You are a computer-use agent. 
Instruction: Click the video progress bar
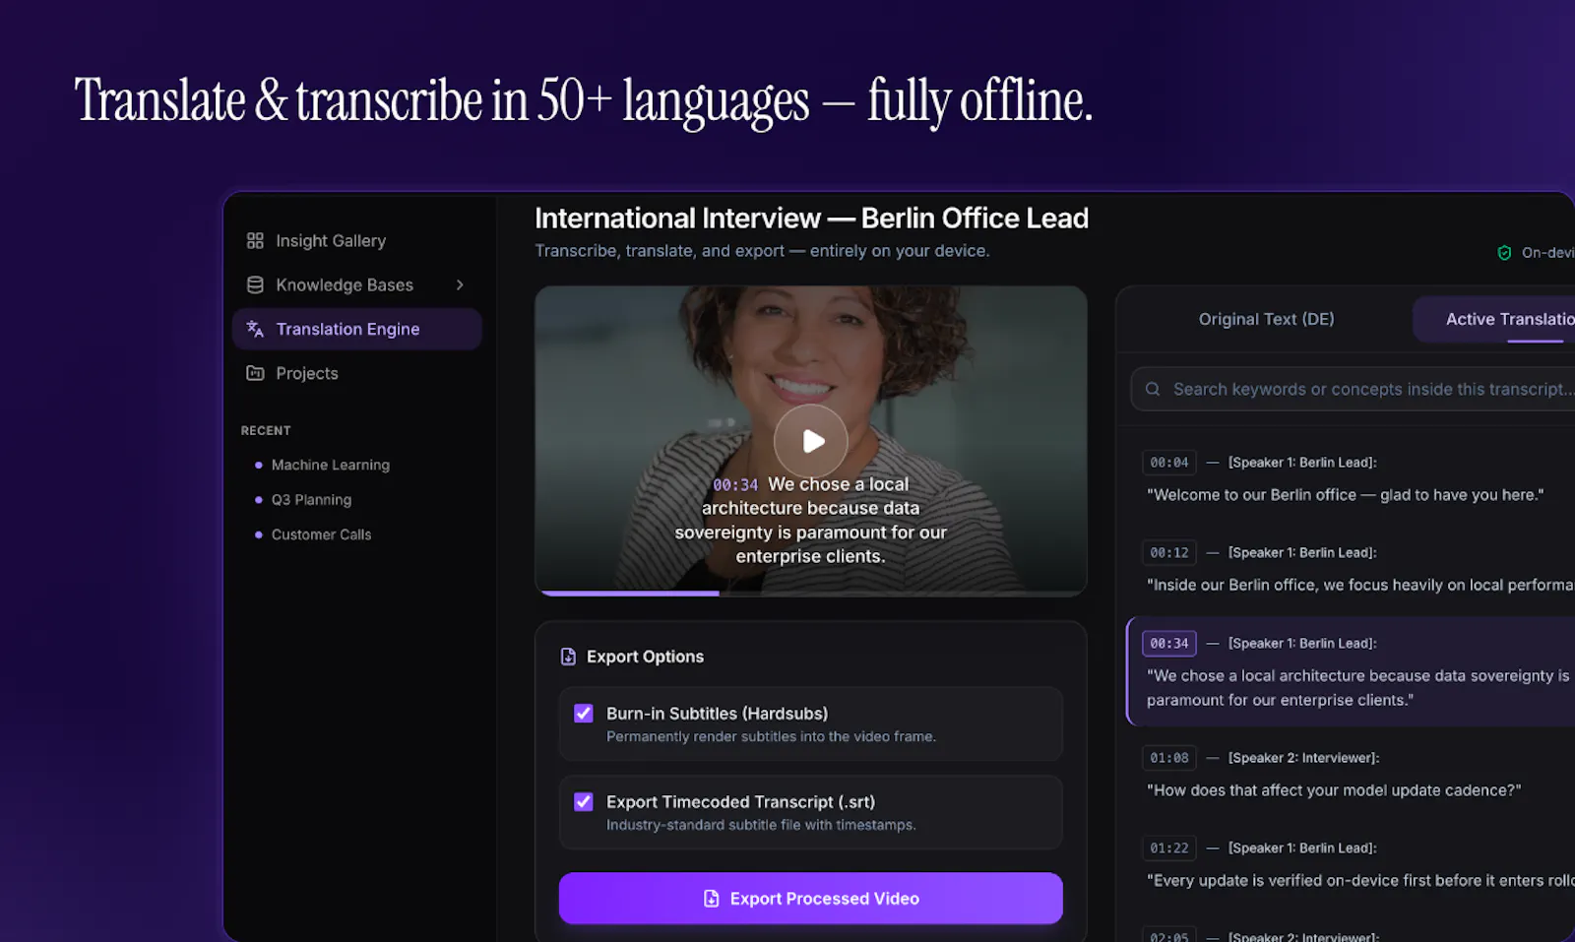coord(811,593)
